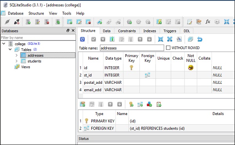Edit the table toolbar icon
The height and width of the screenshot is (145, 235).
click(79, 22)
